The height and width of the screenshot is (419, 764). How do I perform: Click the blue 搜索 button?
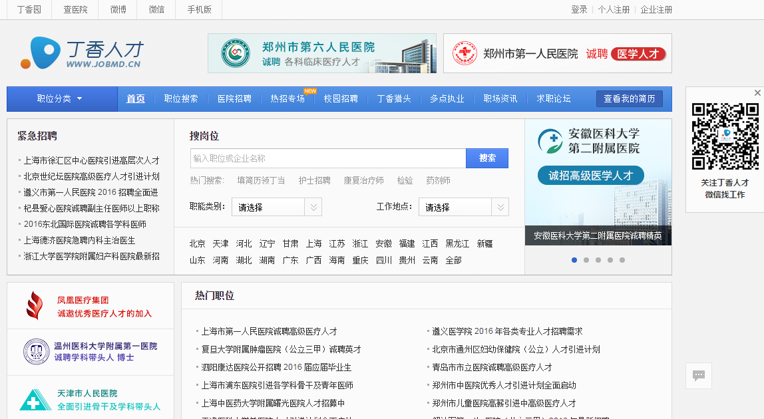(487, 158)
